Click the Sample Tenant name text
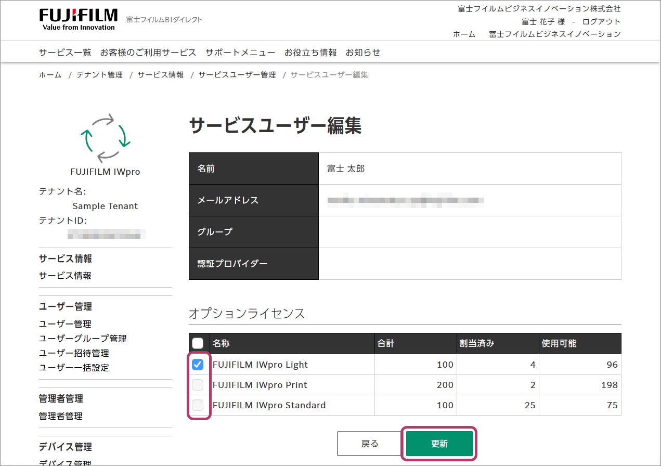 point(105,206)
